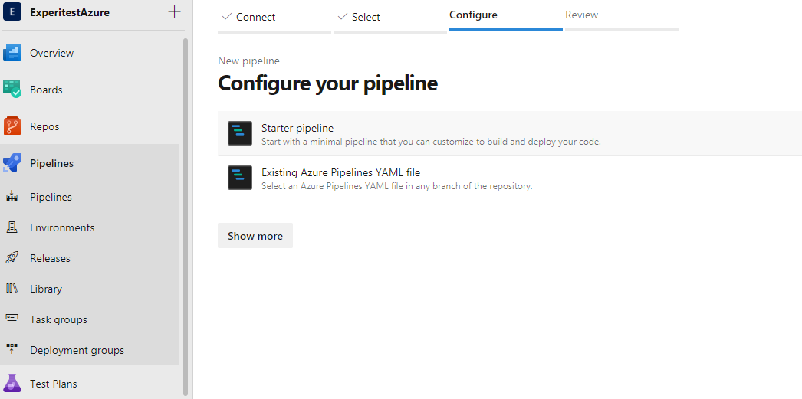Click the Existing Azure Pipelines YAML file icon
This screenshot has width=802, height=399.
click(x=240, y=178)
